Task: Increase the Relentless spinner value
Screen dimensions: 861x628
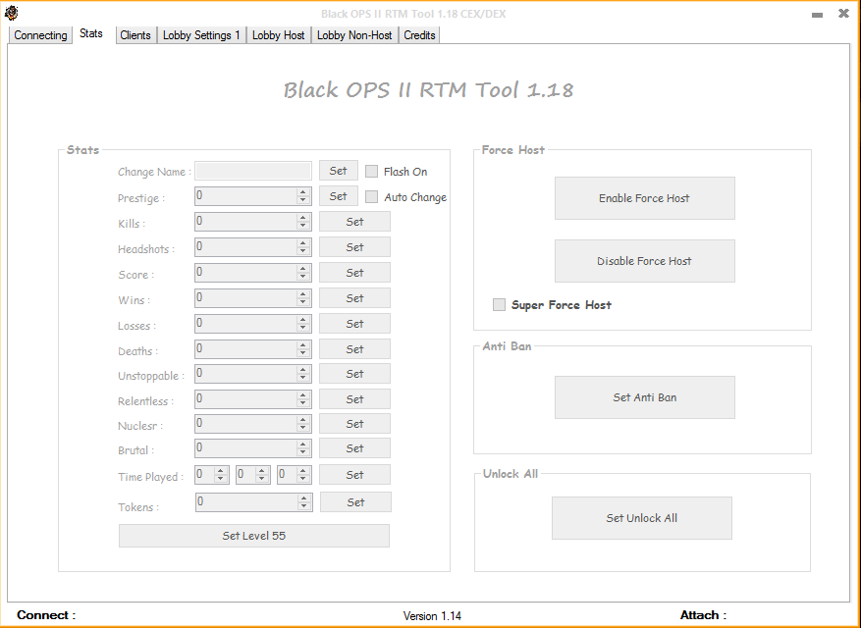Action: click(x=303, y=395)
